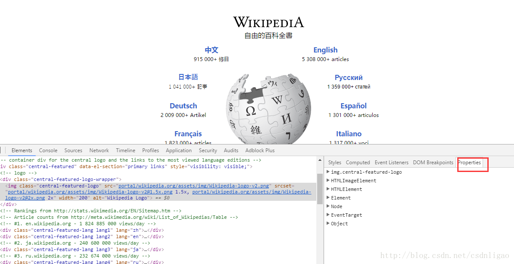Expand collapsed div with lang="en"

pyautogui.click(x=82, y=236)
